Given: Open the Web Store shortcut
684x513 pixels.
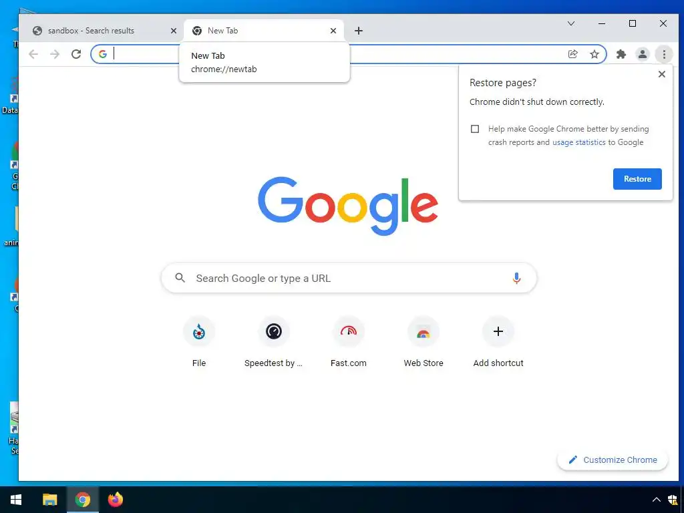Looking at the screenshot, I should [423, 342].
